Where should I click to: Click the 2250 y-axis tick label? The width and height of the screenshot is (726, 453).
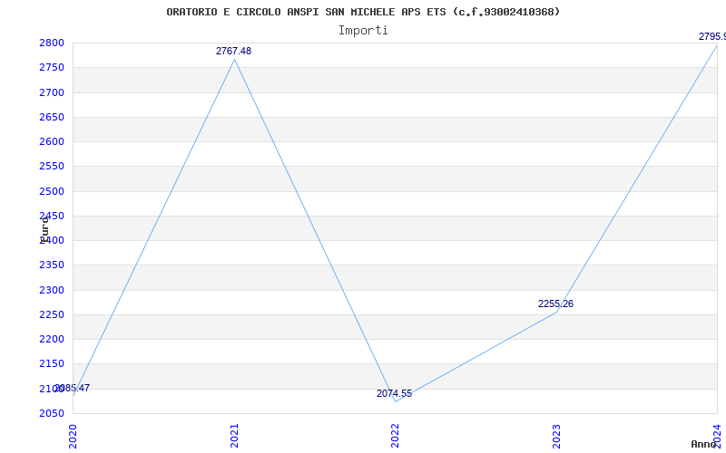(x=52, y=314)
